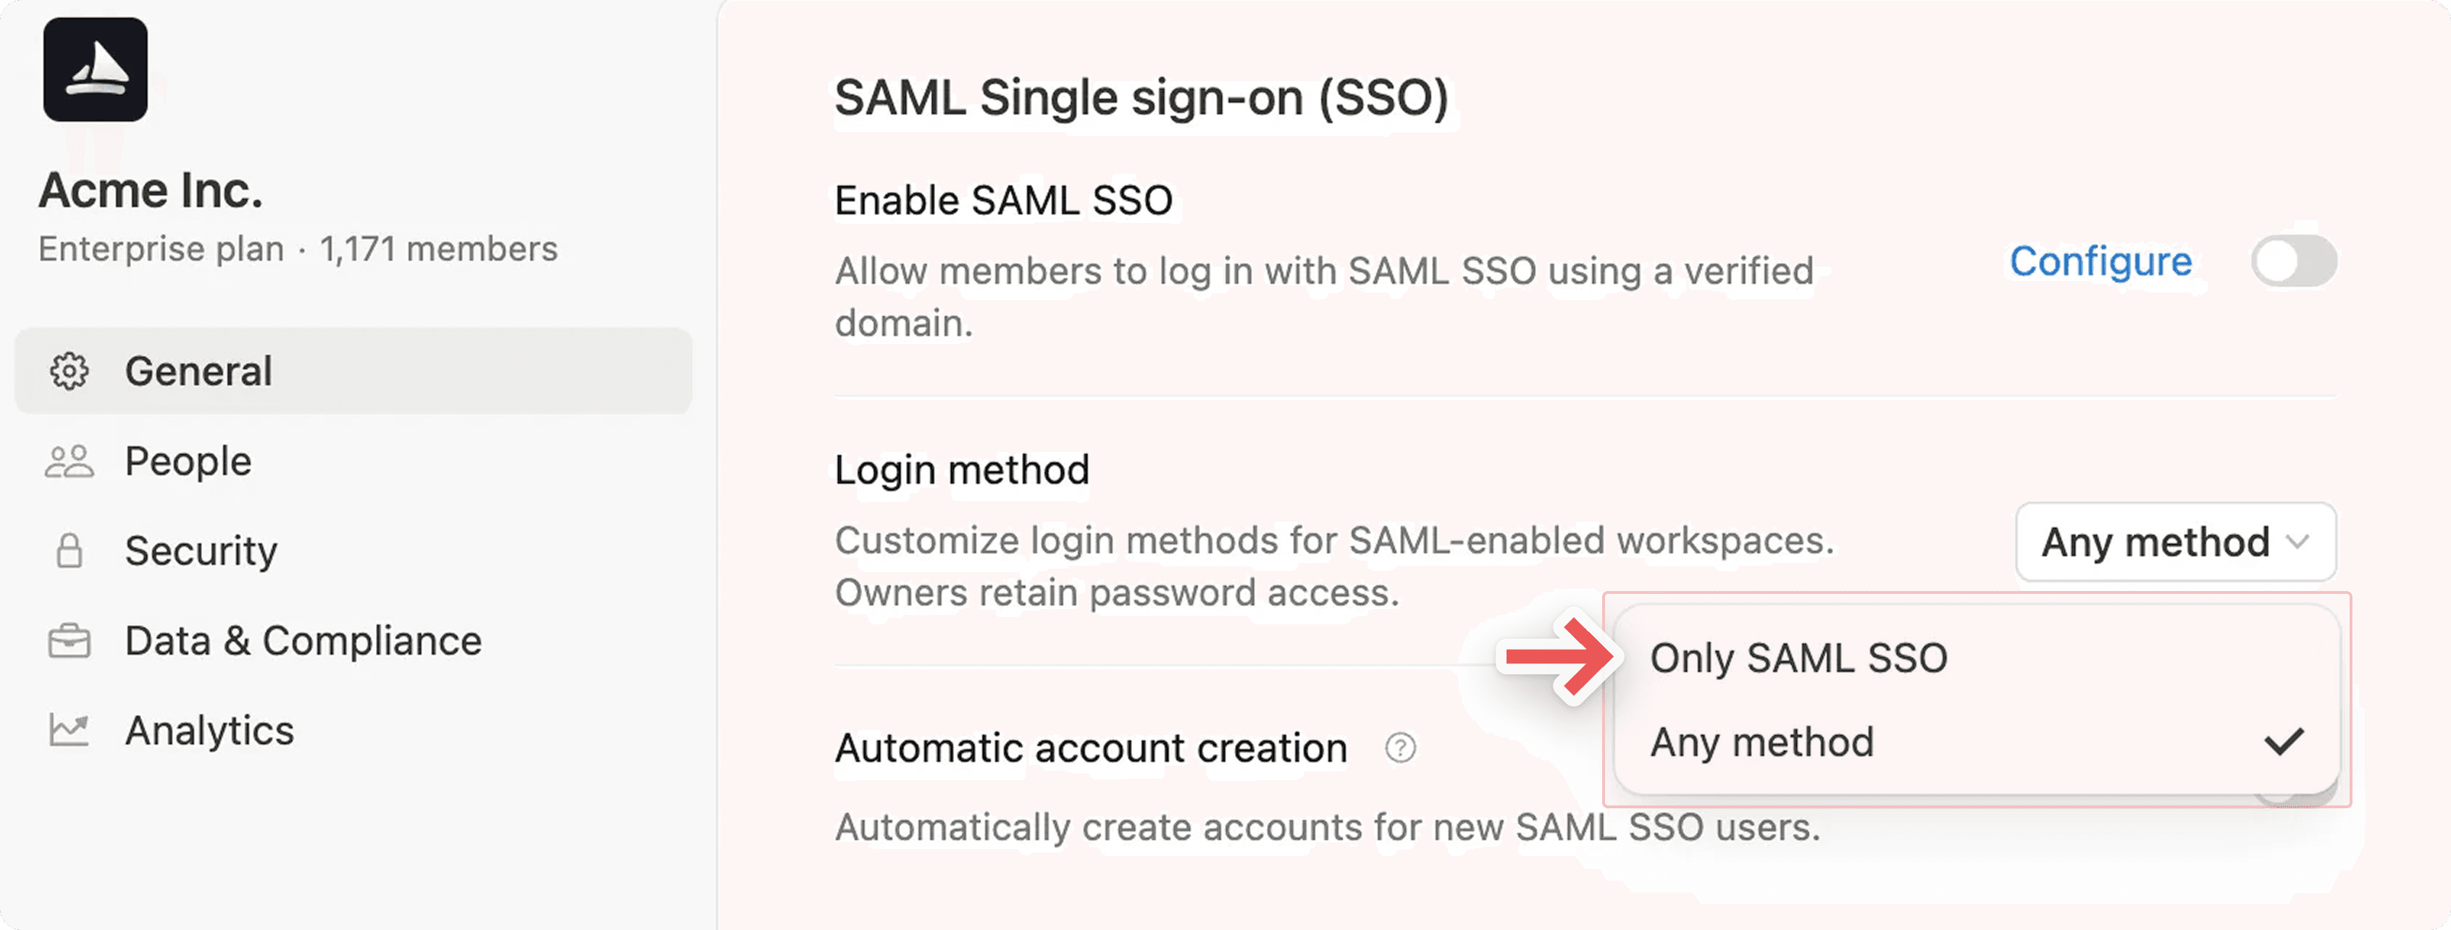The width and height of the screenshot is (2451, 930).
Task: Open Data & Compliance via its briefcase icon
Action: point(70,640)
